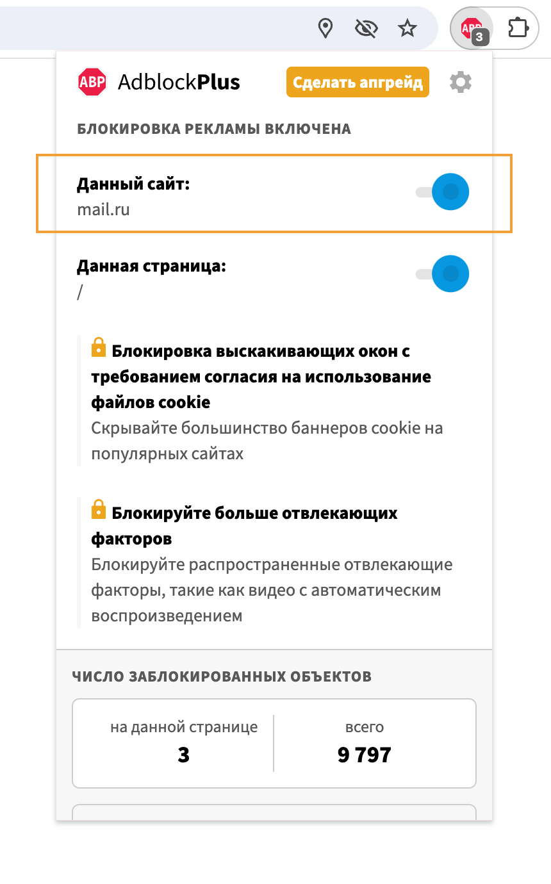The image size is (551, 884).
Task: Click the ABP badge counter showing 3
Action: [x=479, y=37]
